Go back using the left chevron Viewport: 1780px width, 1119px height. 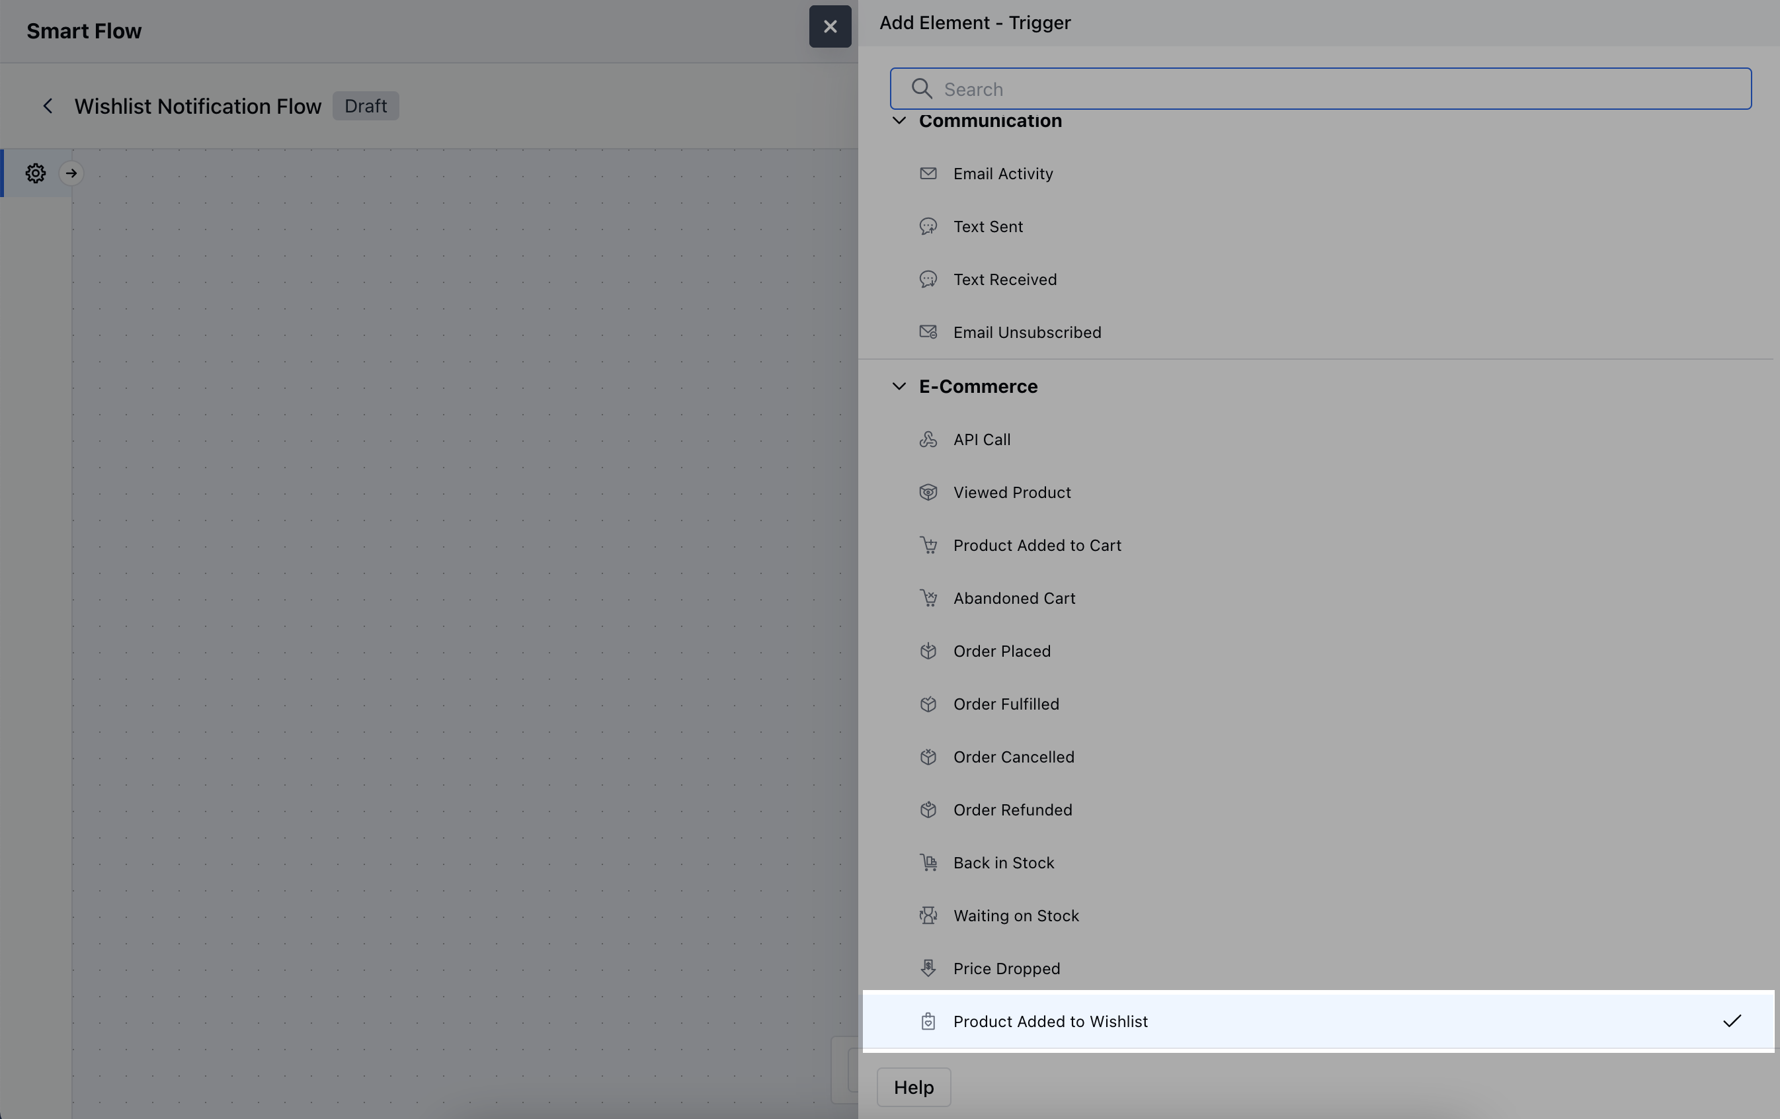tap(48, 106)
